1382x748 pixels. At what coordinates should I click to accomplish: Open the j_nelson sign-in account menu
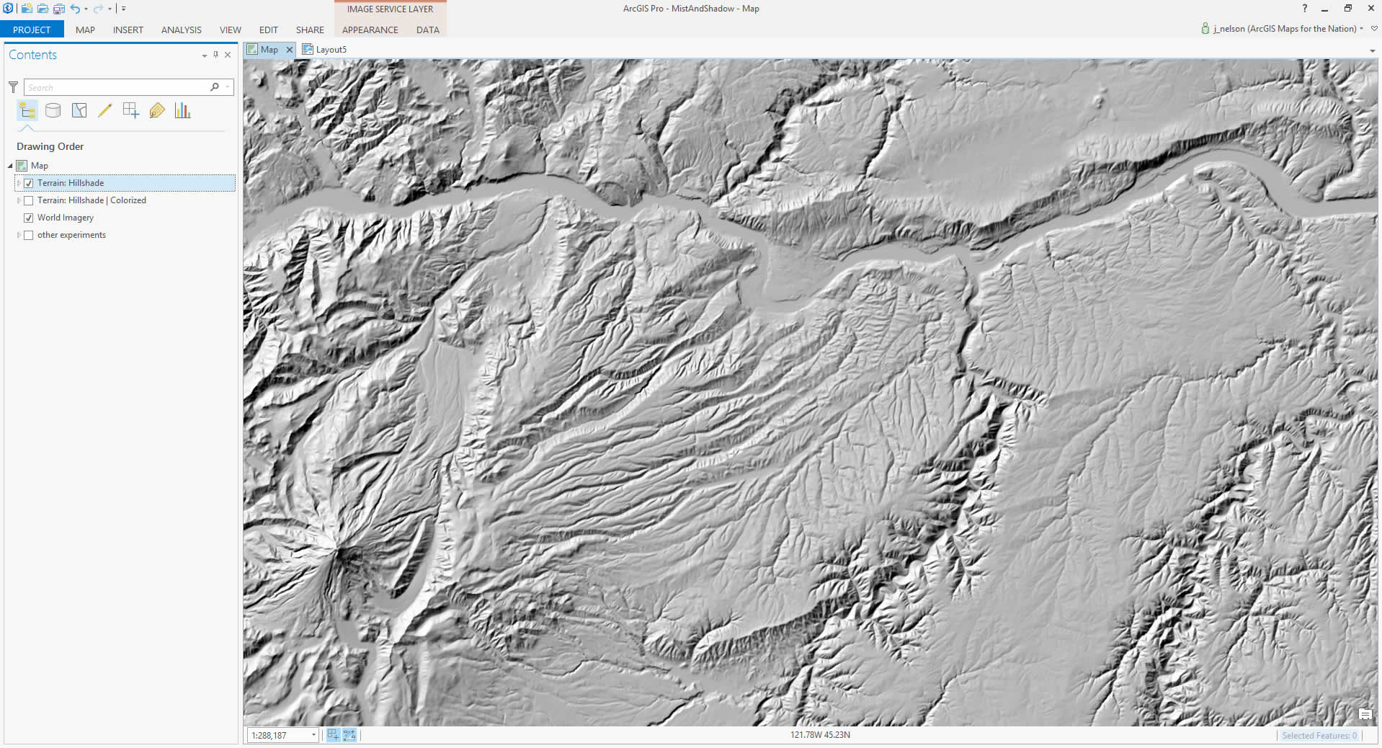point(1283,29)
